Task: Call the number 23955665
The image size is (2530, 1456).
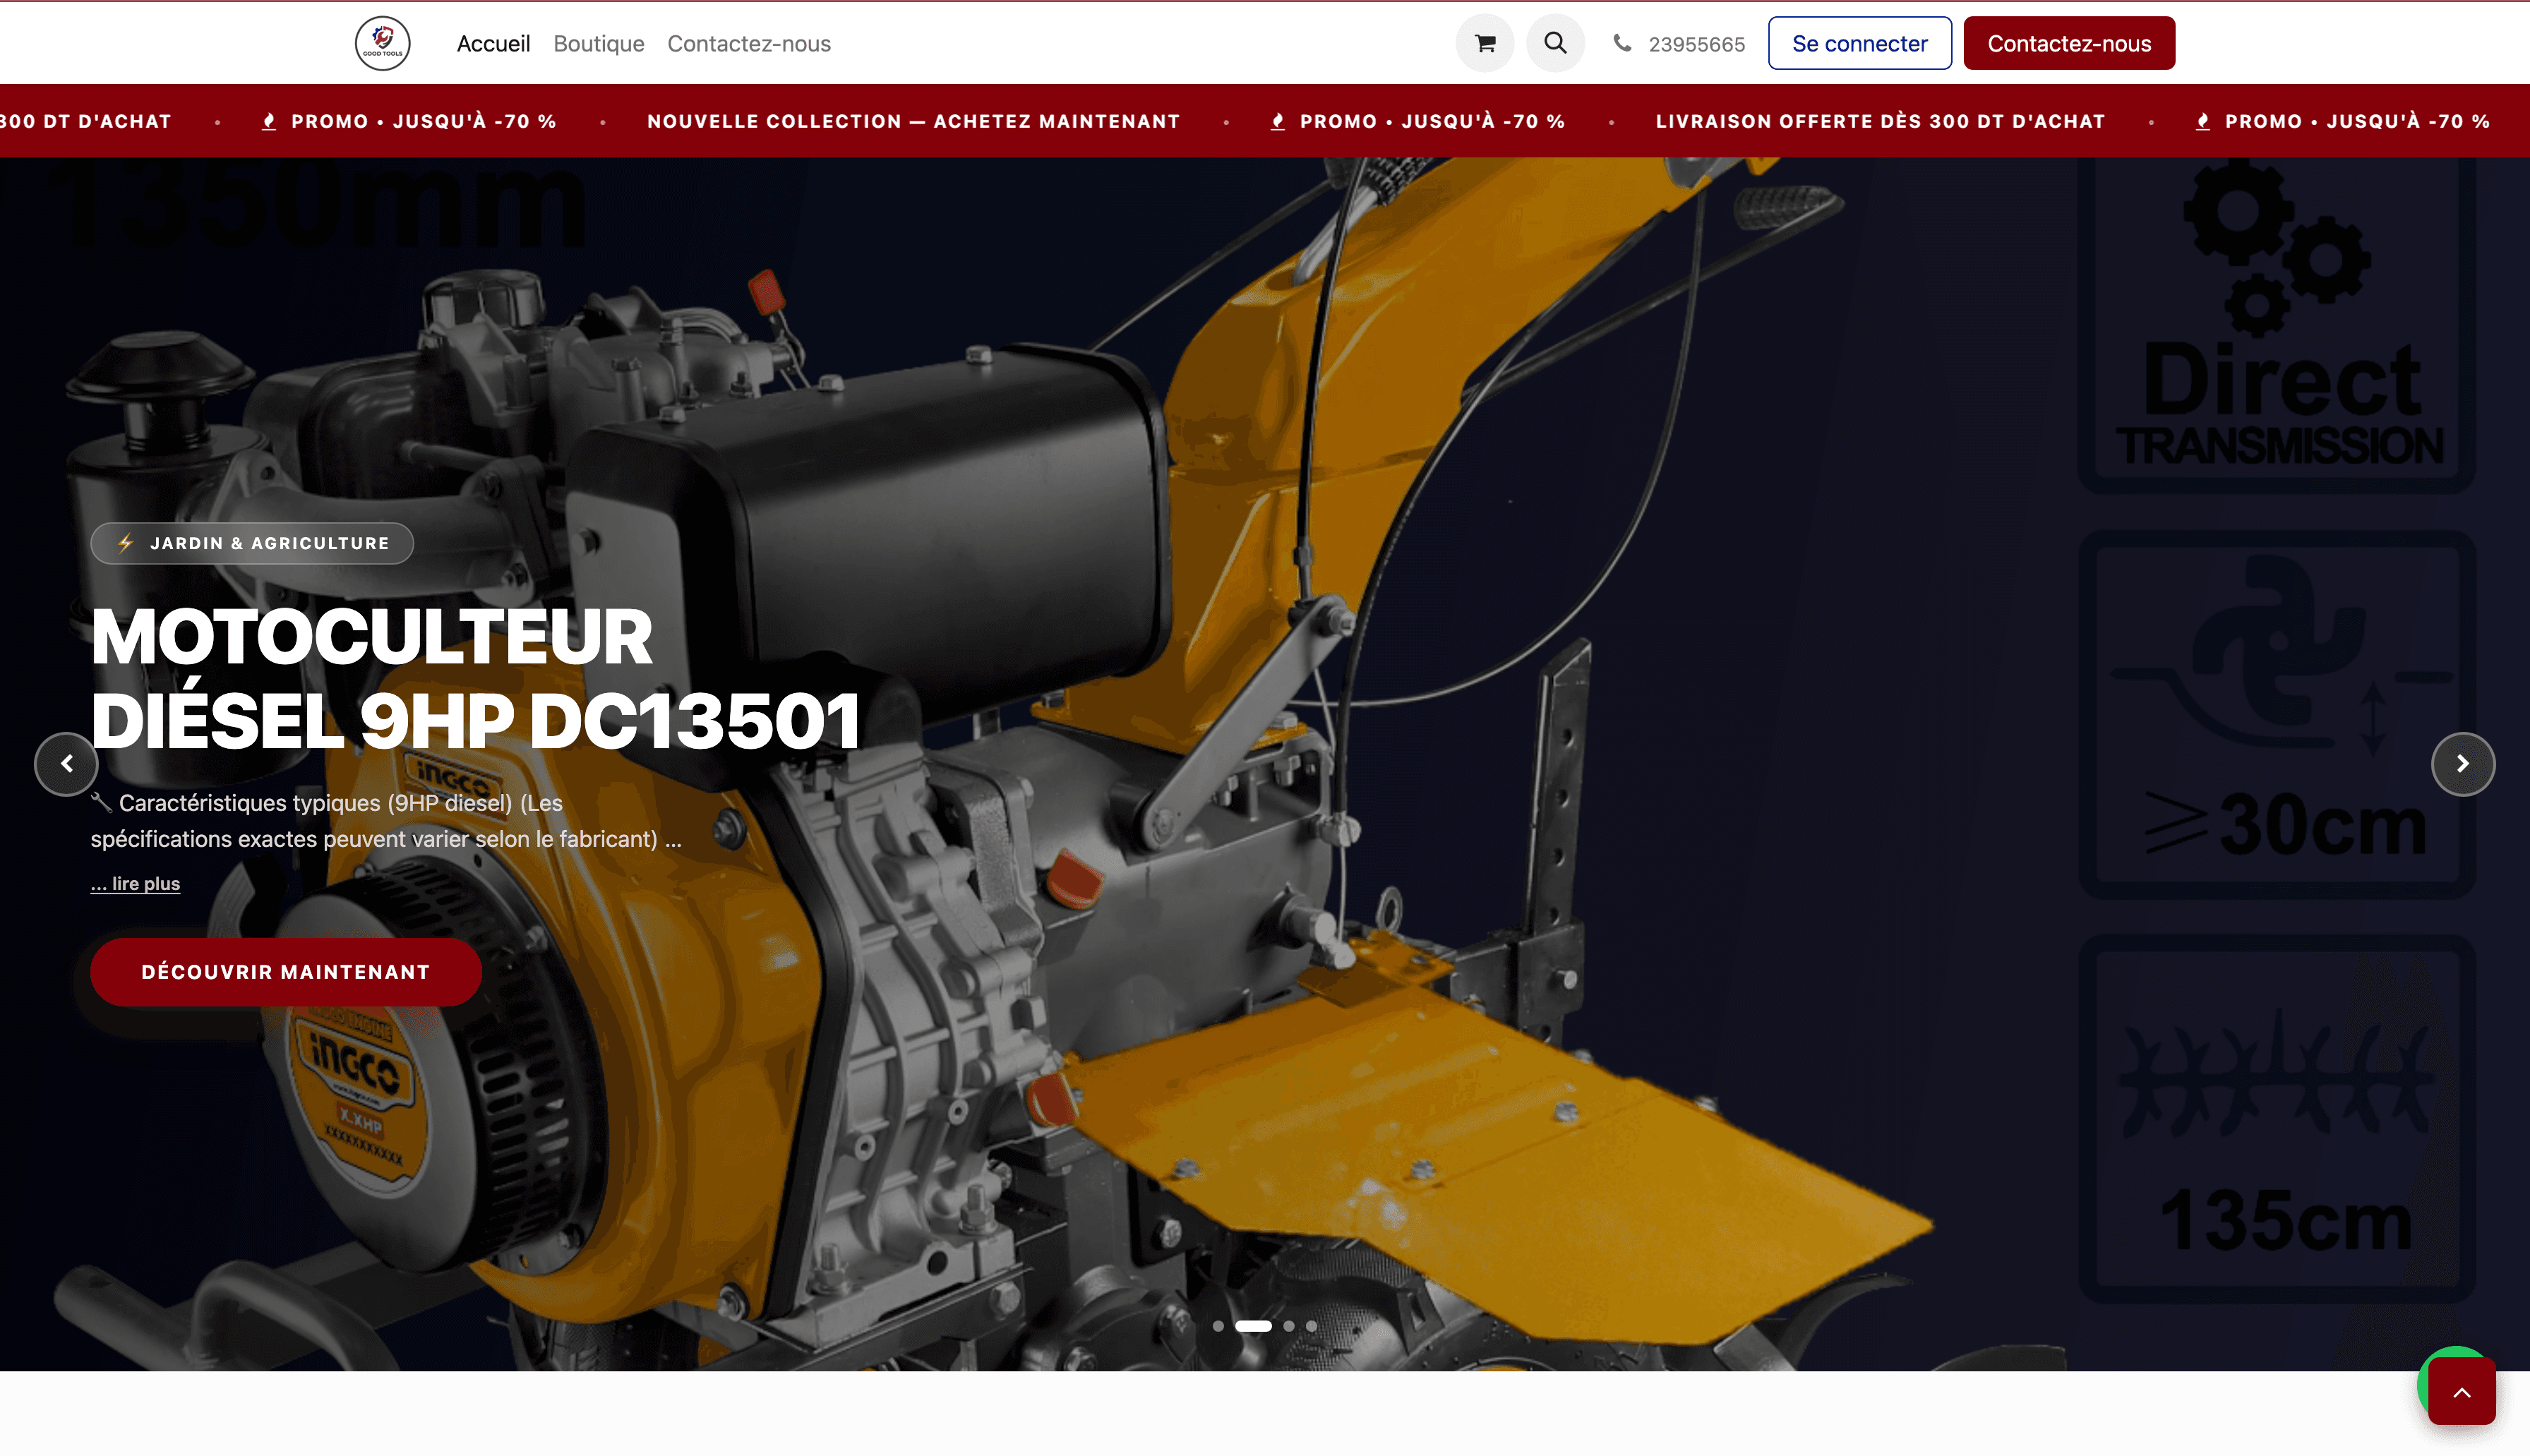Action: click(x=1696, y=44)
